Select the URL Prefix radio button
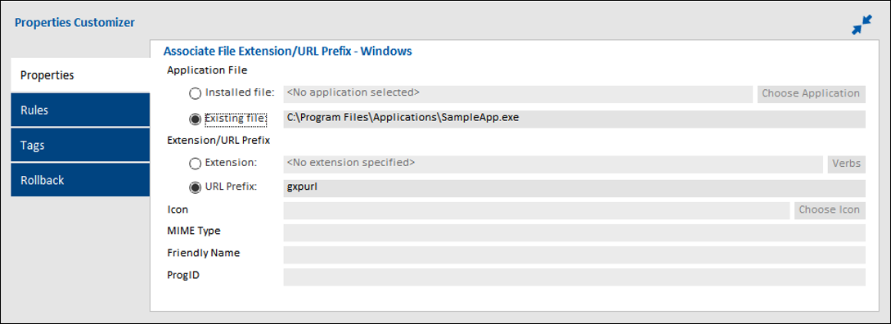 (196, 187)
